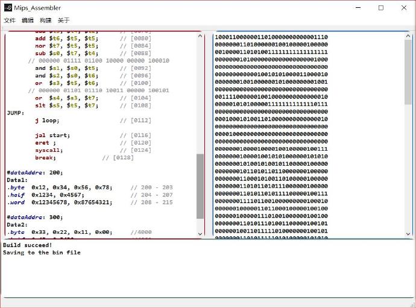Click the '.byte 0x33, 0x22, 0x11, 0x00;' line
Screen dimensions: 416x308
tap(60, 232)
